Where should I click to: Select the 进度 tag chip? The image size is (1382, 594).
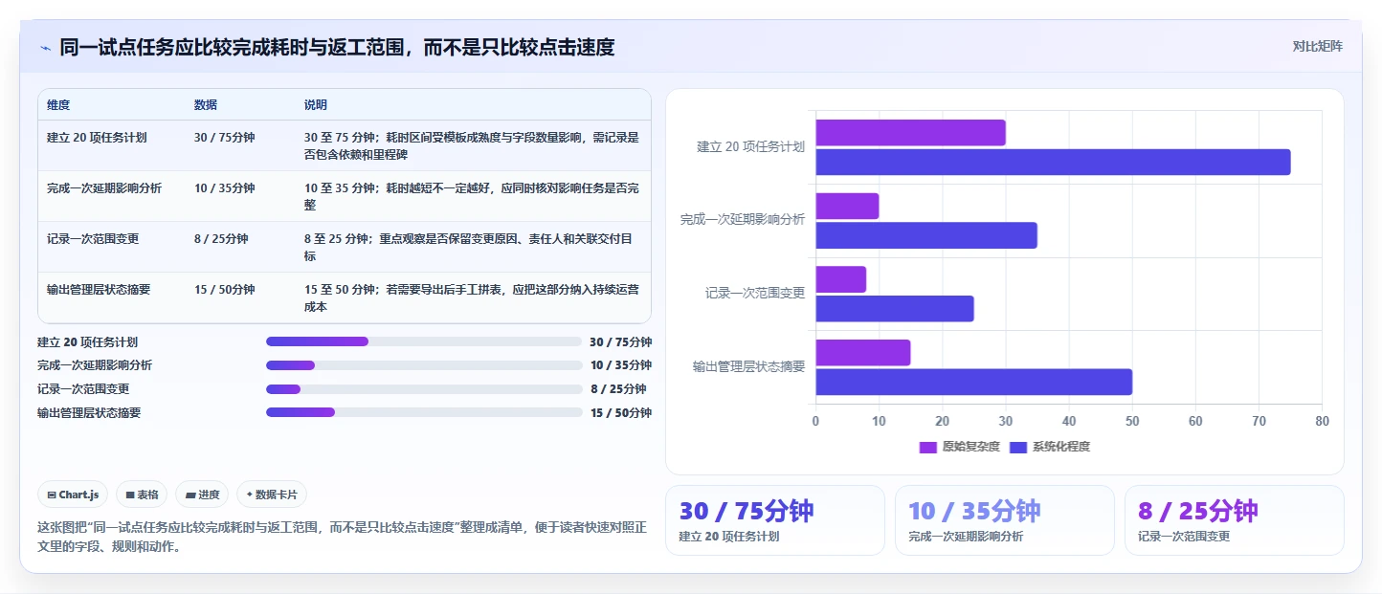202,495
